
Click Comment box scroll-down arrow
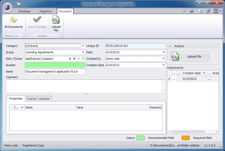(163, 90)
